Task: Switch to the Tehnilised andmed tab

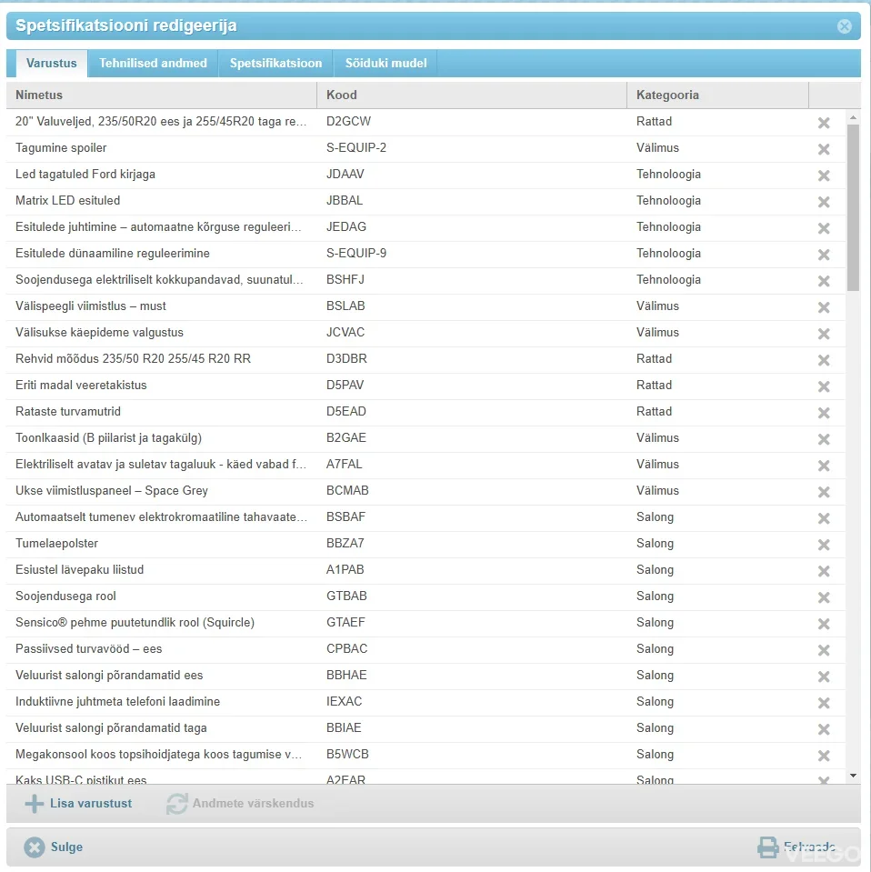Action: click(153, 64)
